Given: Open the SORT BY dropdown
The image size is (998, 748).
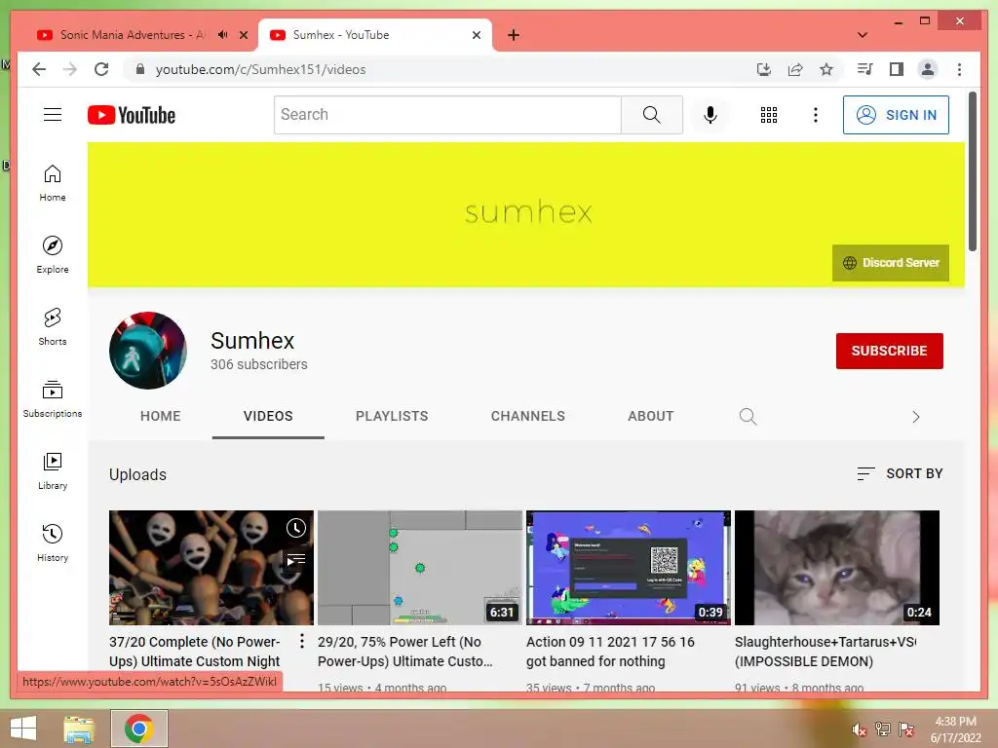Looking at the screenshot, I should (x=900, y=474).
